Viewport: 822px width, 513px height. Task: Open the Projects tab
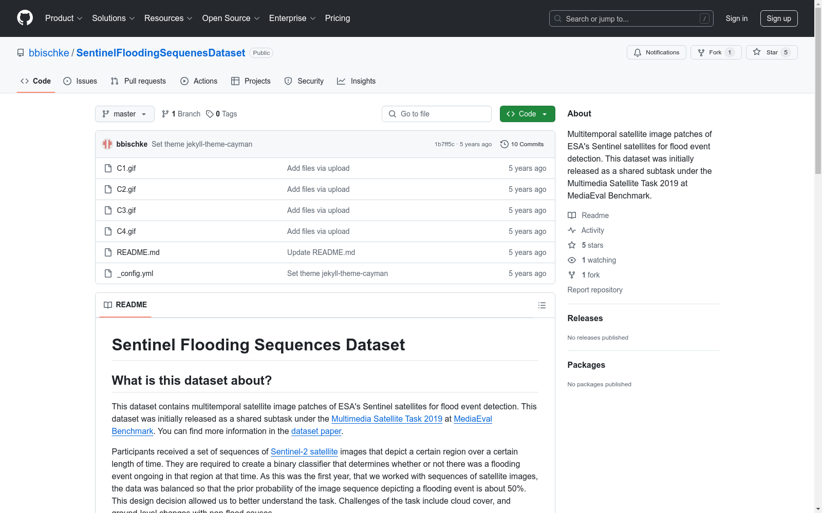coord(251,81)
